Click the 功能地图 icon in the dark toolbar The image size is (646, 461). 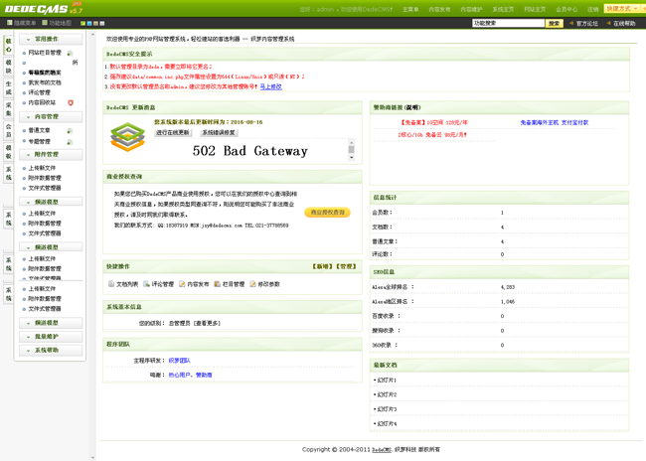click(x=45, y=23)
